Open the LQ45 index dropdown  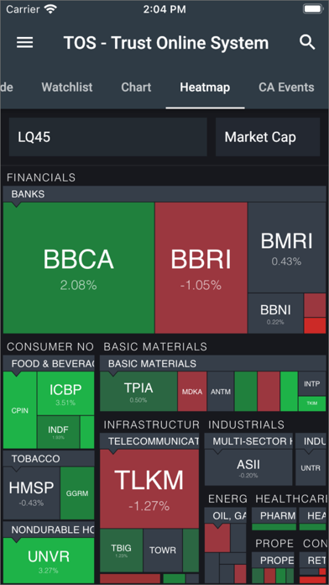(108, 137)
